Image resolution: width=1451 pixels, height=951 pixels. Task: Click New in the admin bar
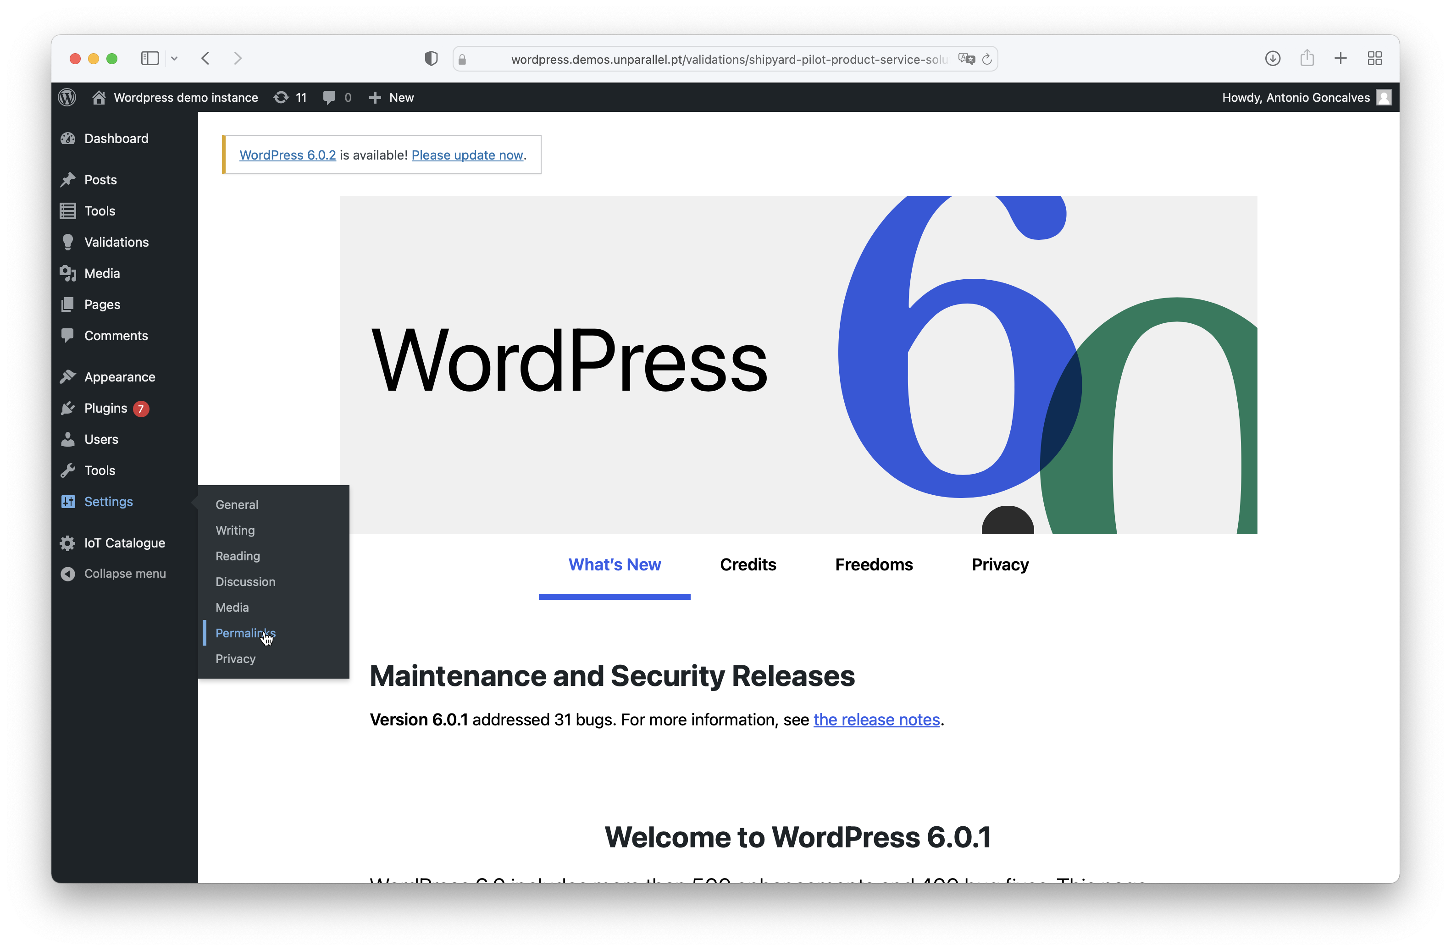pyautogui.click(x=402, y=98)
